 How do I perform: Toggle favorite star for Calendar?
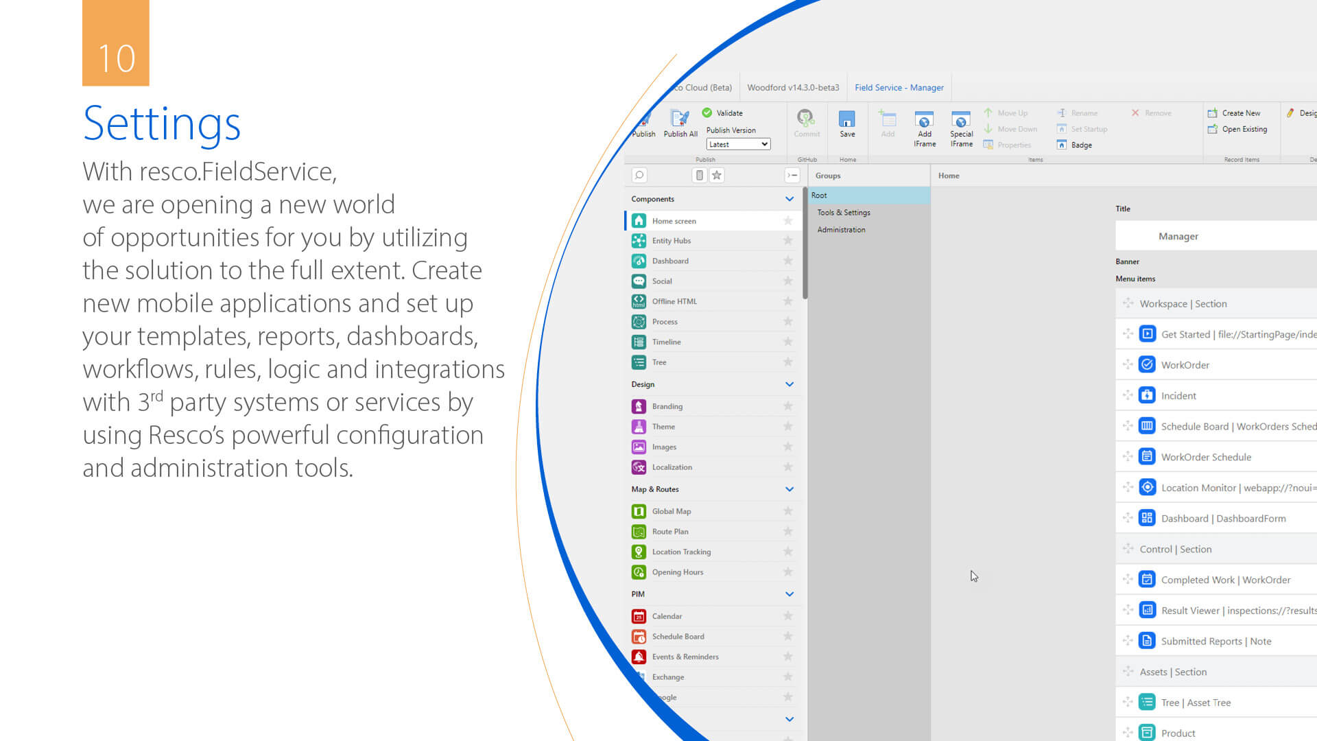pos(788,616)
